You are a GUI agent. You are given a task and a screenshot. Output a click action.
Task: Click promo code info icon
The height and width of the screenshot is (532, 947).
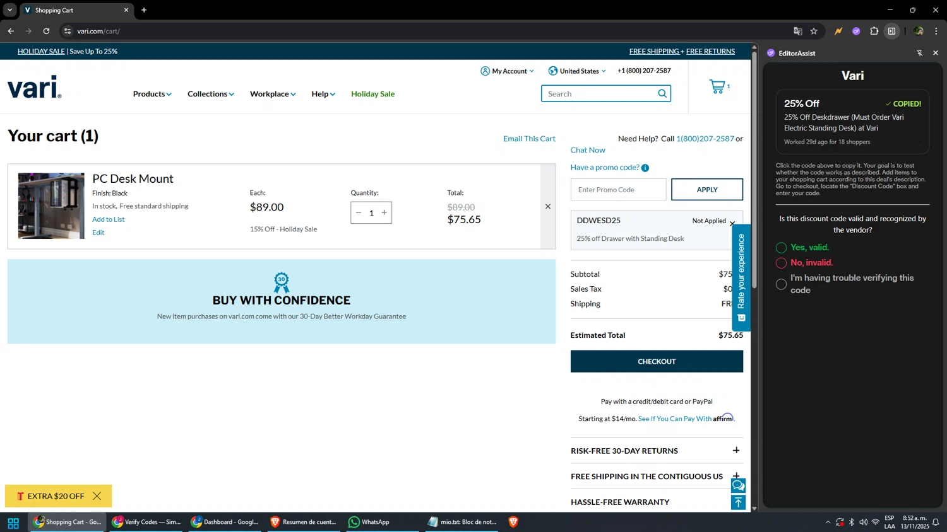point(645,168)
